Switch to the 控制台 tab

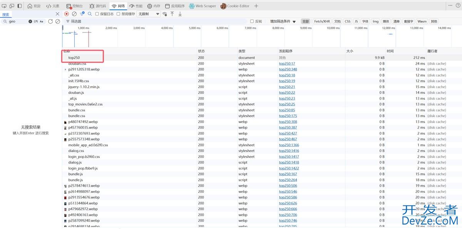(x=74, y=6)
